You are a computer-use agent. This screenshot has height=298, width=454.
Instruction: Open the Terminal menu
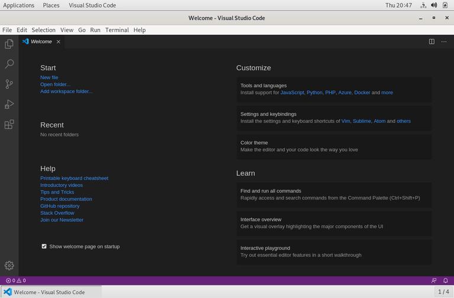(x=116, y=30)
